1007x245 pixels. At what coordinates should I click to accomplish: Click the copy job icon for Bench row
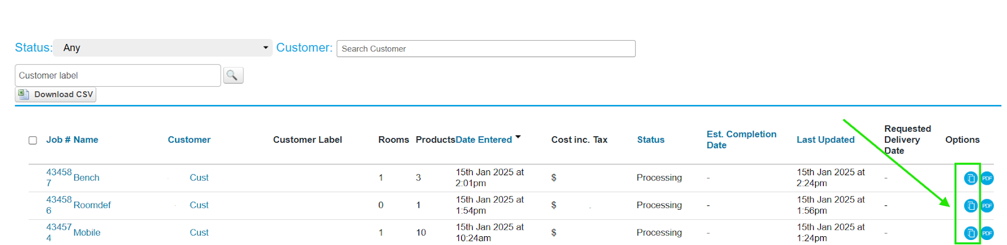(970, 178)
